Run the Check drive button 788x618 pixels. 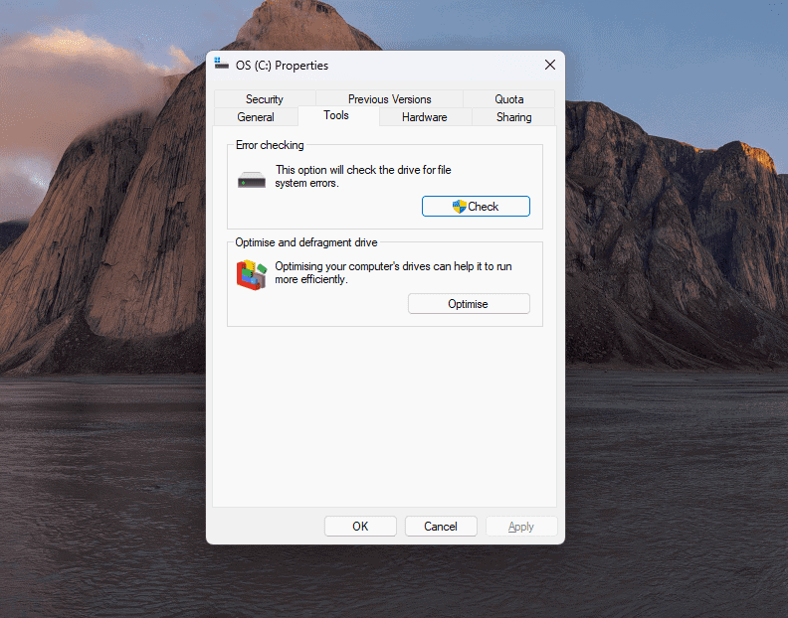tap(476, 207)
